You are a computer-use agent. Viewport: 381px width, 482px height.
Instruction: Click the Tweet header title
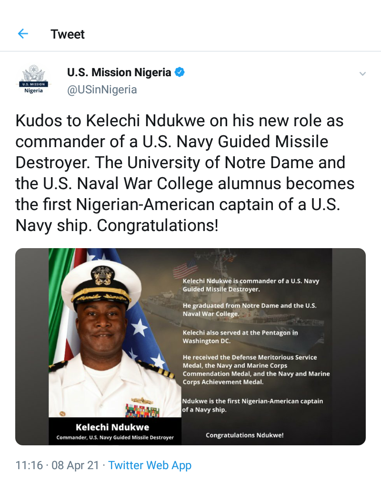coord(68,34)
